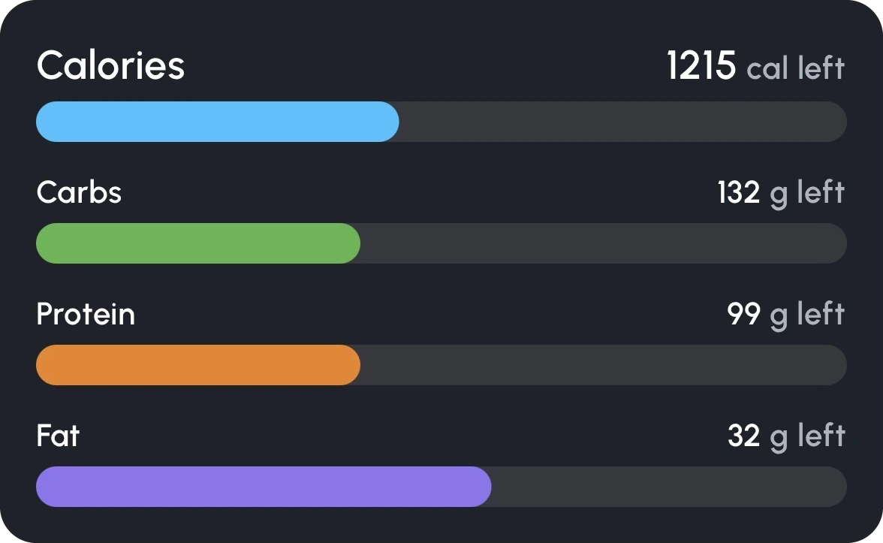The height and width of the screenshot is (543, 883).
Task: Click the orange Protein progress bar fill
Action: point(198,365)
